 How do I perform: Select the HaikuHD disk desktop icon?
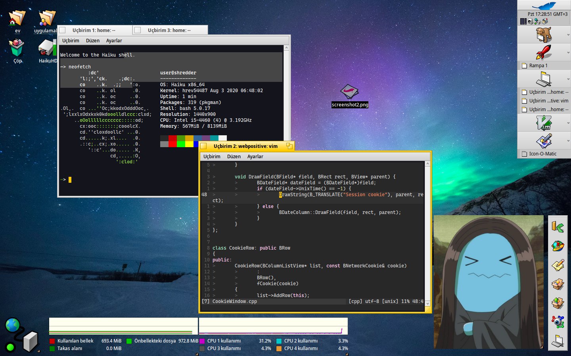click(47, 48)
